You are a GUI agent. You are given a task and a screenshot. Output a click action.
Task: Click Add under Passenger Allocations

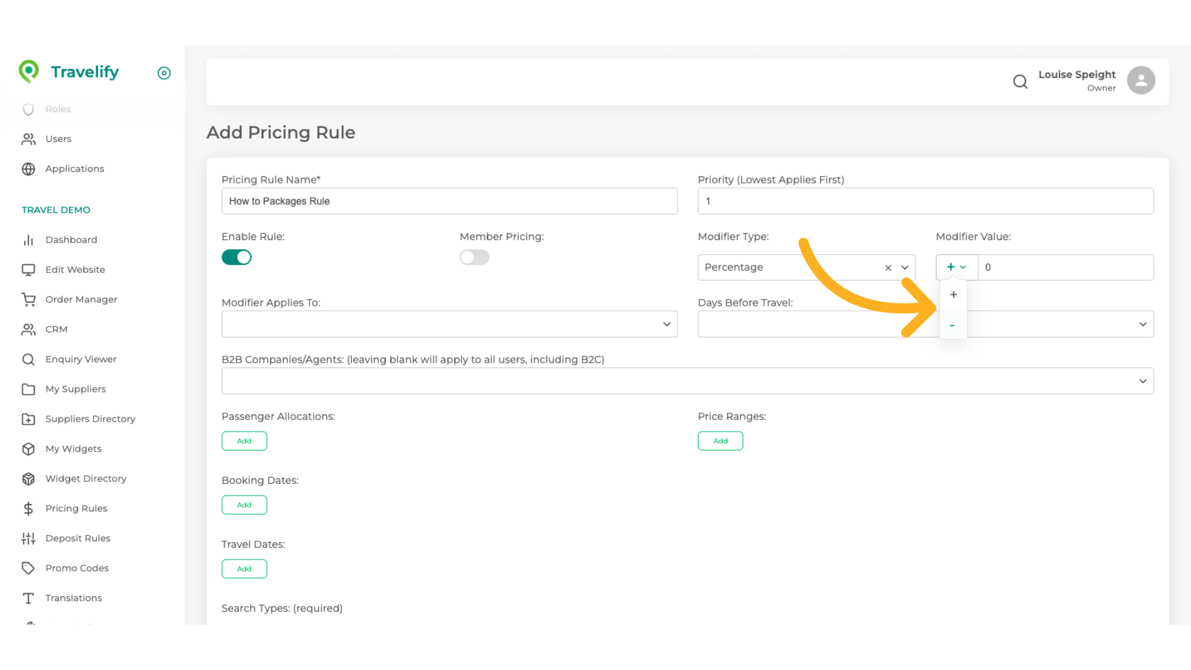pos(244,440)
